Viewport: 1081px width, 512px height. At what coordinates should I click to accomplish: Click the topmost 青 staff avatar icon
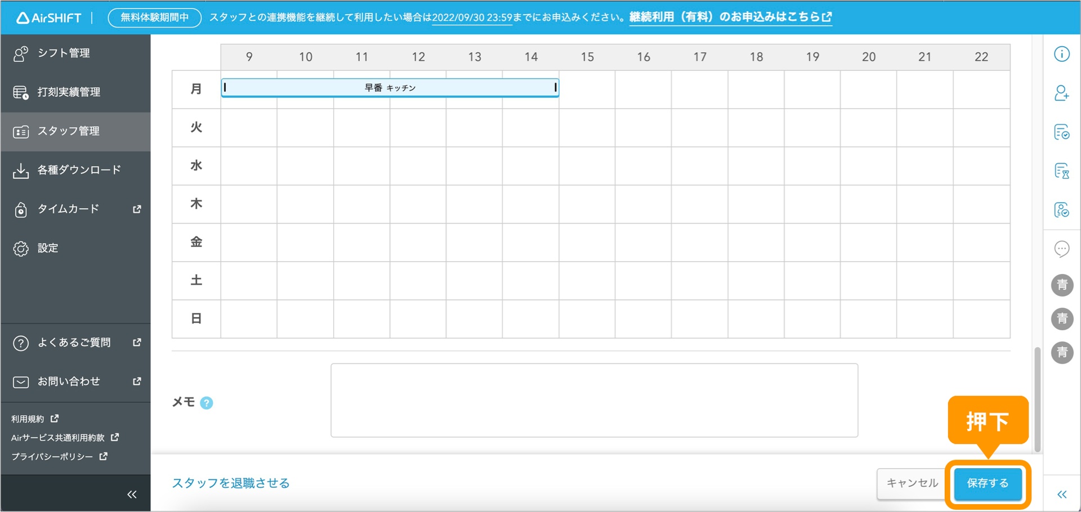coord(1062,285)
